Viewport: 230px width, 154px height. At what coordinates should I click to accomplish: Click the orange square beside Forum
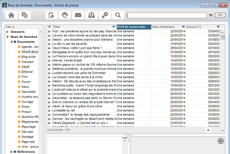19,82
